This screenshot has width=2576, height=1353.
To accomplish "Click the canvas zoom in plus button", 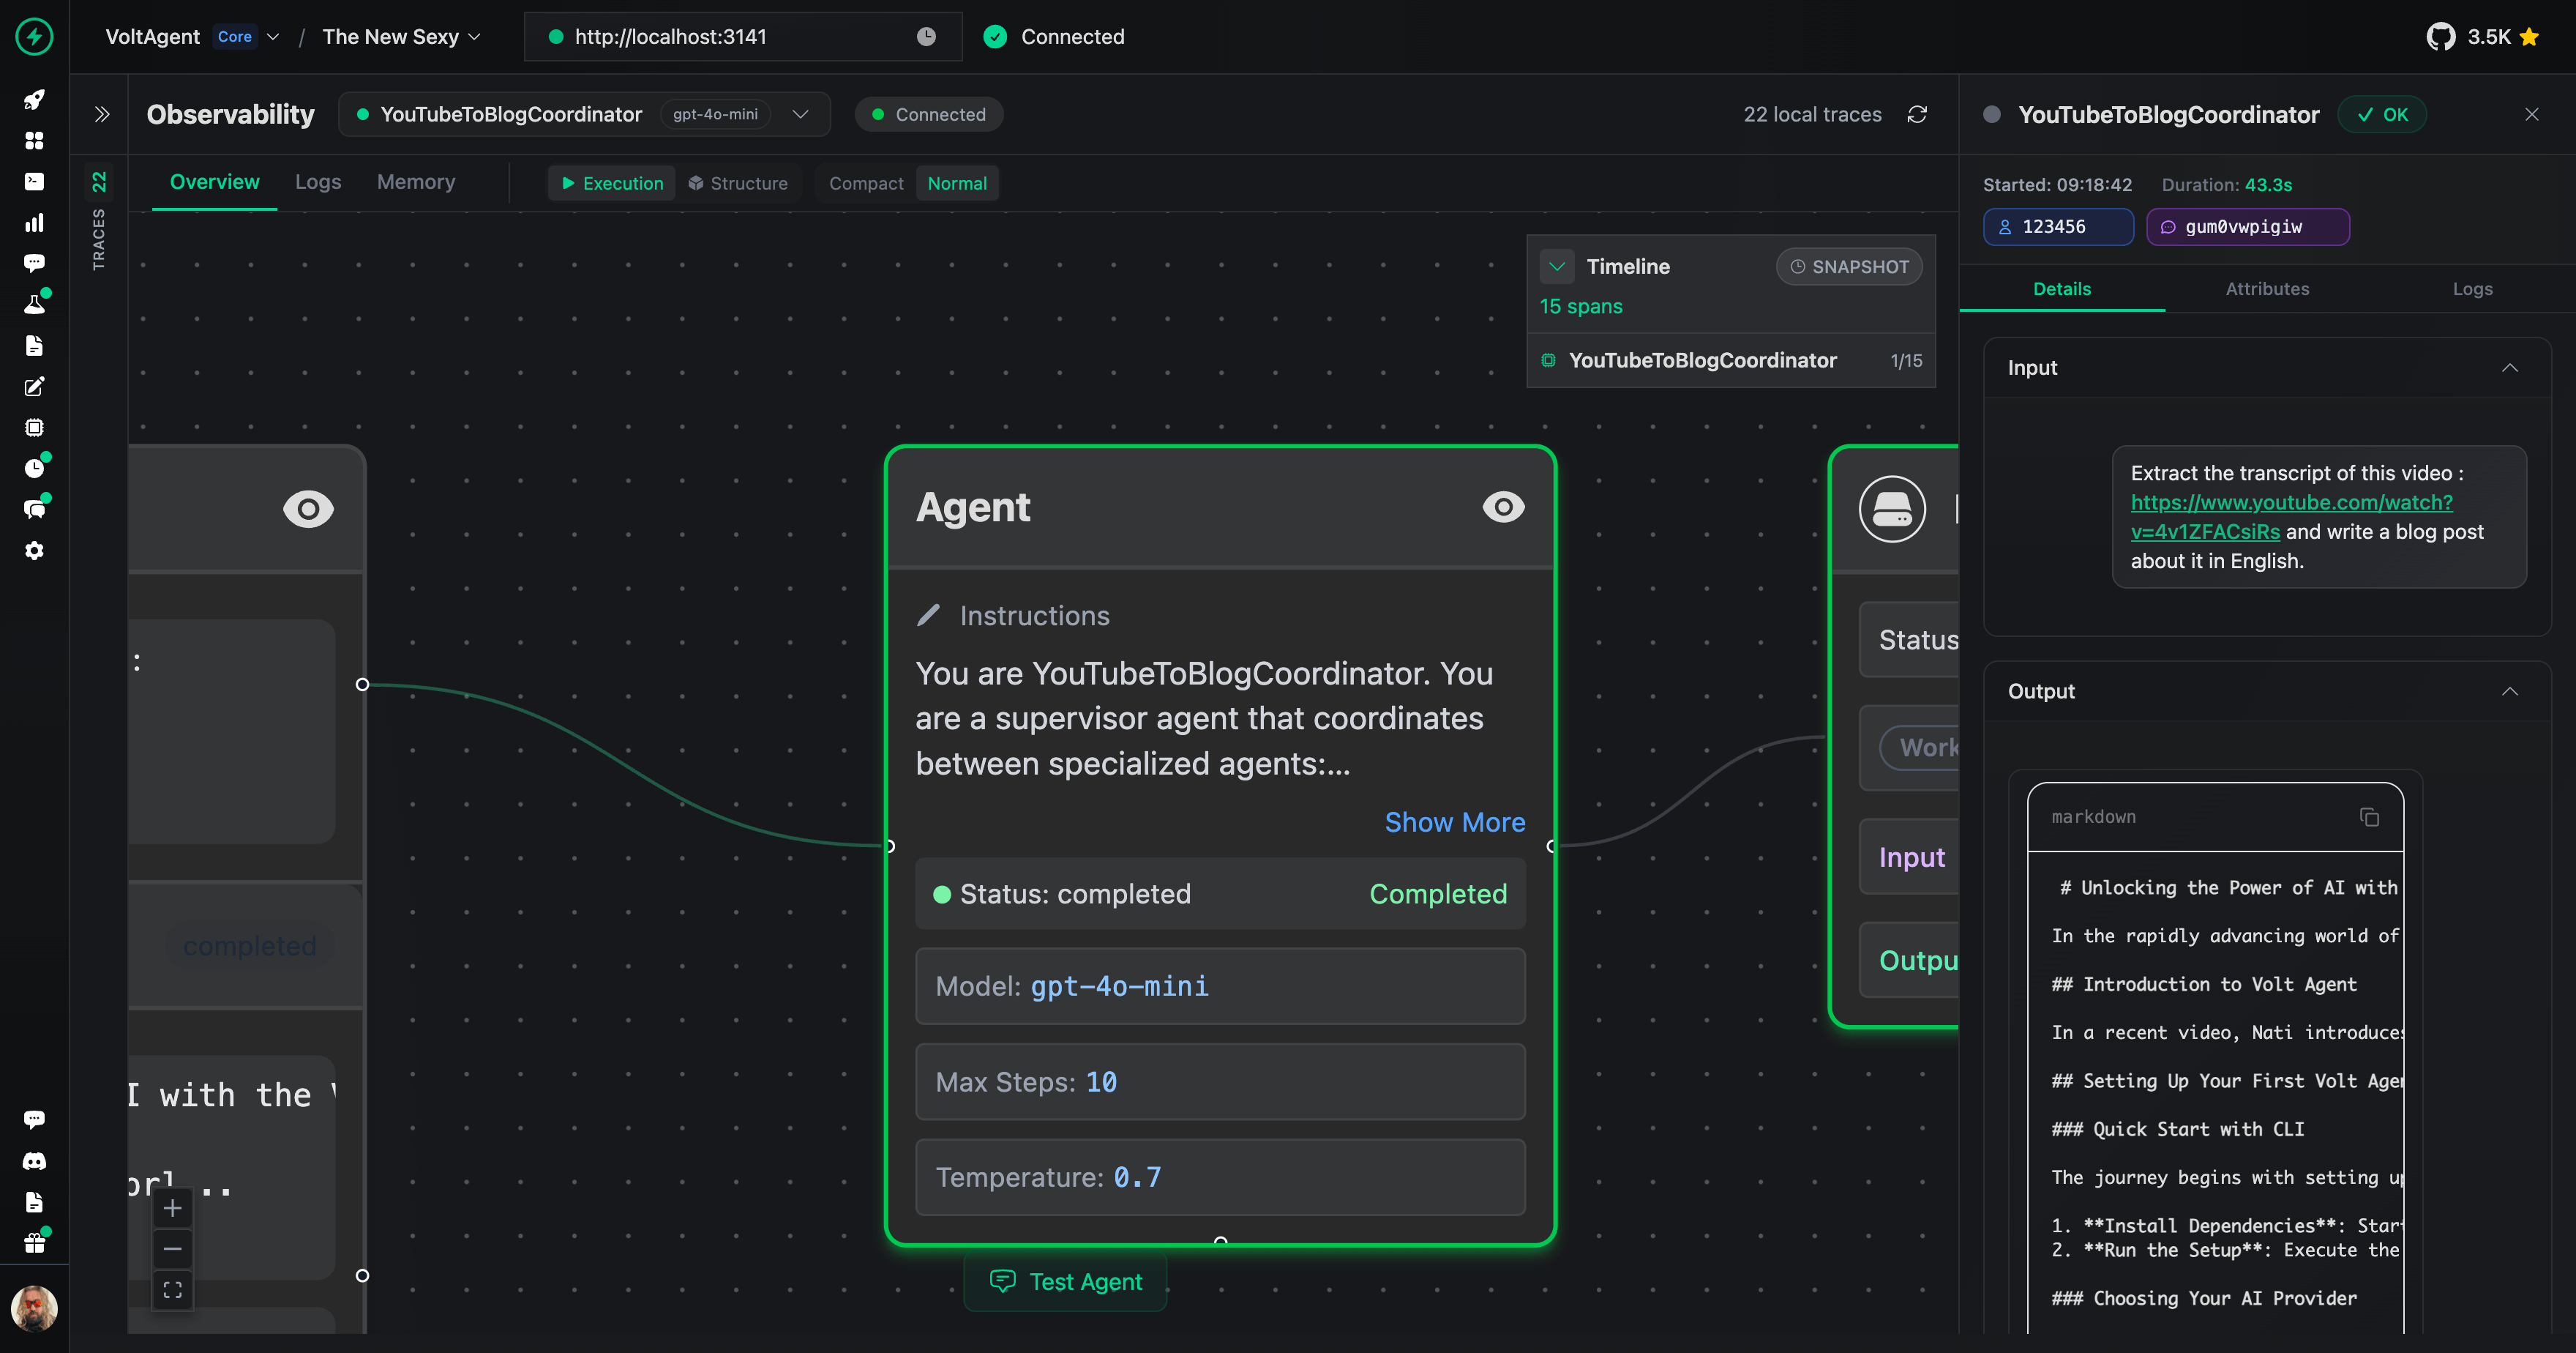I will pyautogui.click(x=173, y=1208).
